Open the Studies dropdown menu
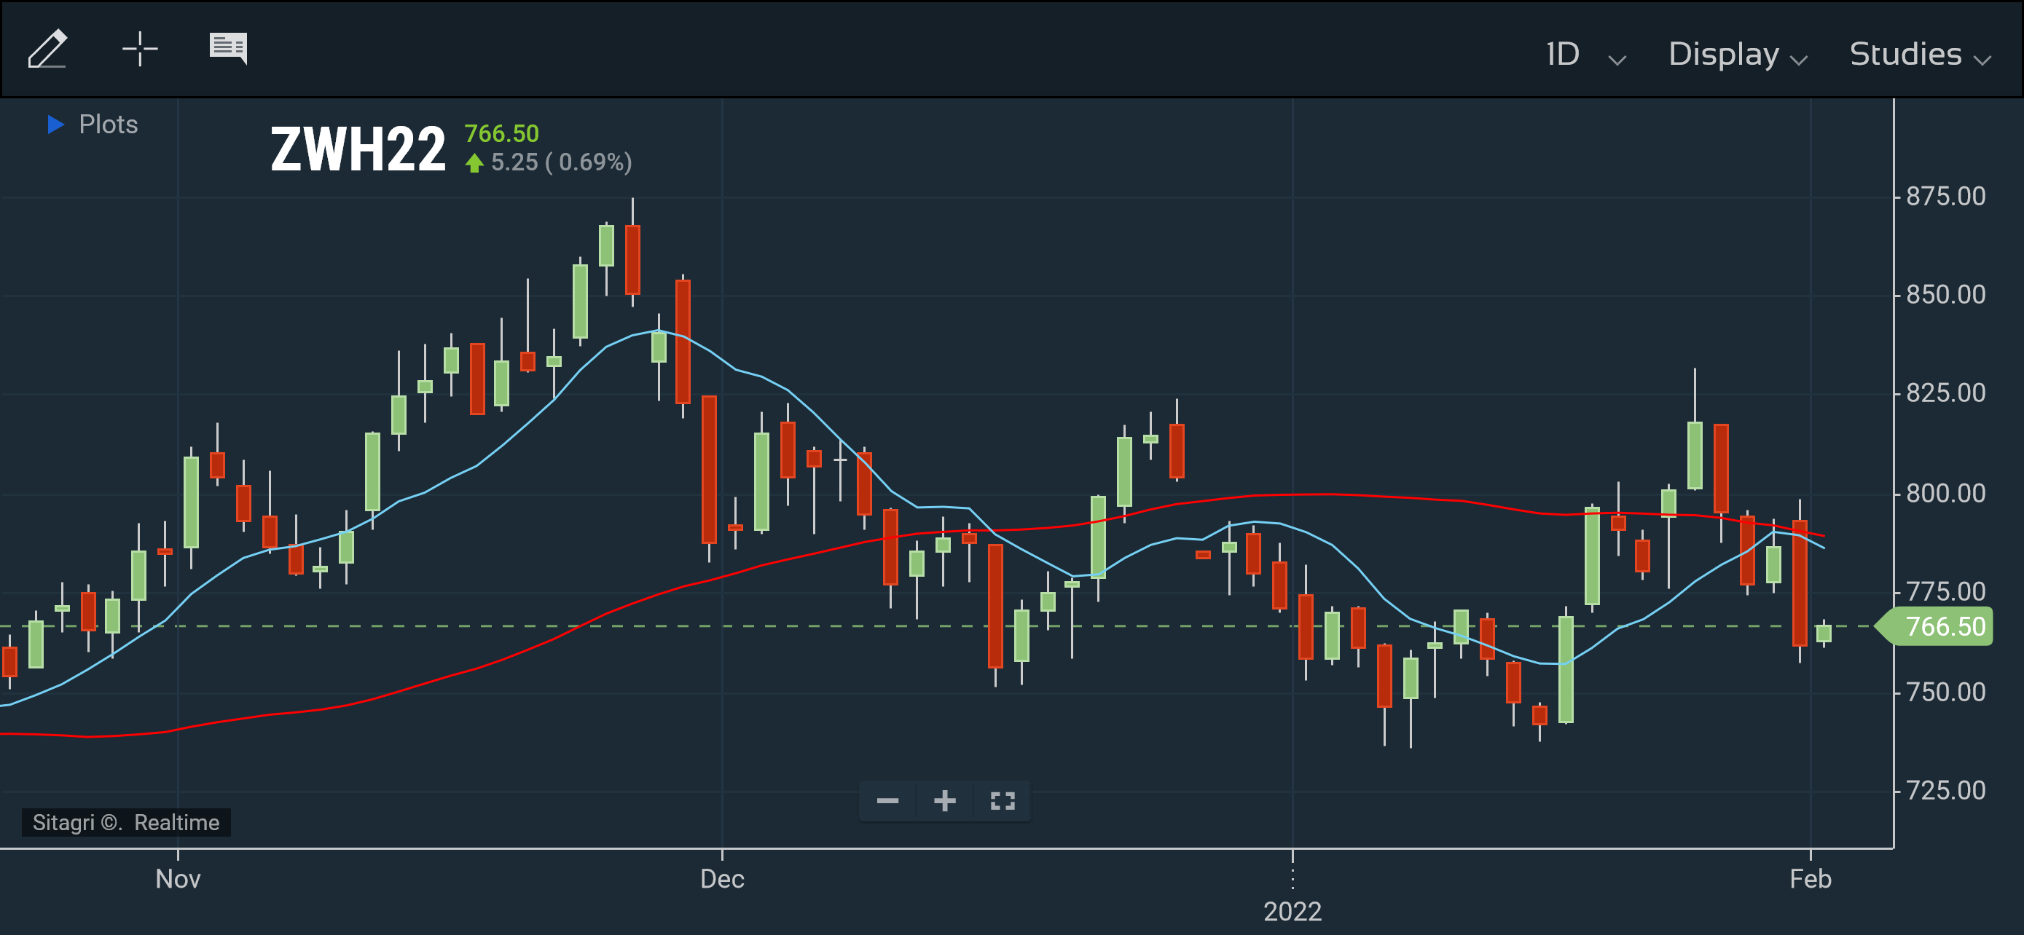The image size is (2024, 935). click(x=1920, y=54)
